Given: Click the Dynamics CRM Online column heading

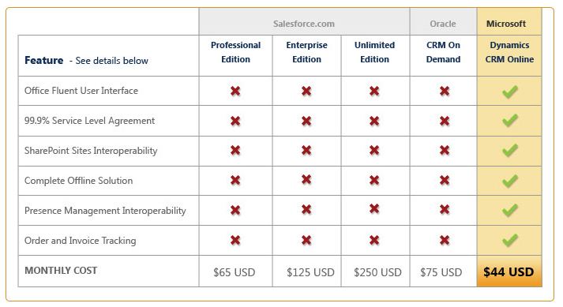Looking at the screenshot, I should click(509, 52).
